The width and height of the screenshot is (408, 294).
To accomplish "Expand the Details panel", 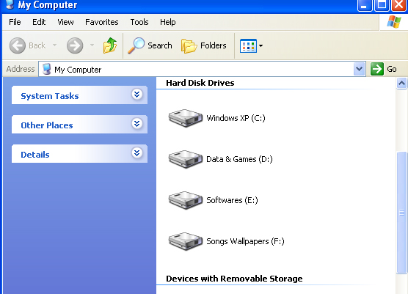I will pyautogui.click(x=137, y=152).
